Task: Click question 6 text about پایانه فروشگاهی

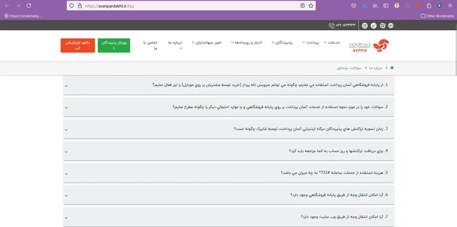Action: (x=339, y=194)
